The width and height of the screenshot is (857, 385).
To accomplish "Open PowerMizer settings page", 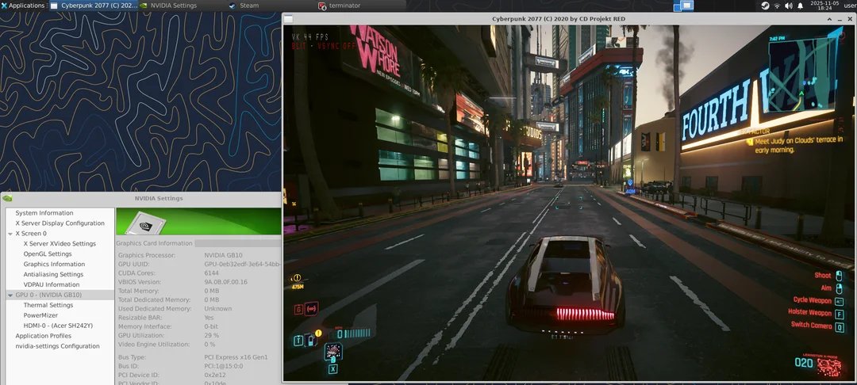I will coord(40,315).
